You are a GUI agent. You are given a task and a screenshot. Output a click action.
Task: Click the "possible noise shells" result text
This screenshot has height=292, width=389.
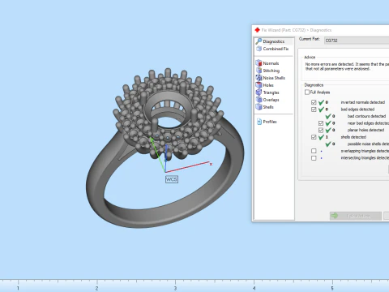(368, 144)
